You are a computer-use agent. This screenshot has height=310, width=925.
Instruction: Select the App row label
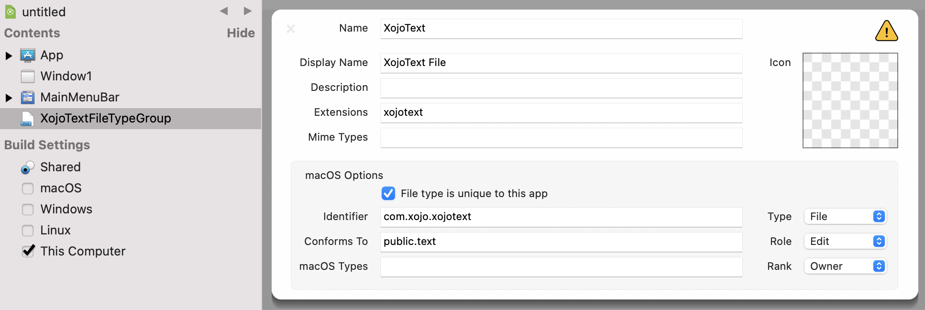pos(52,55)
